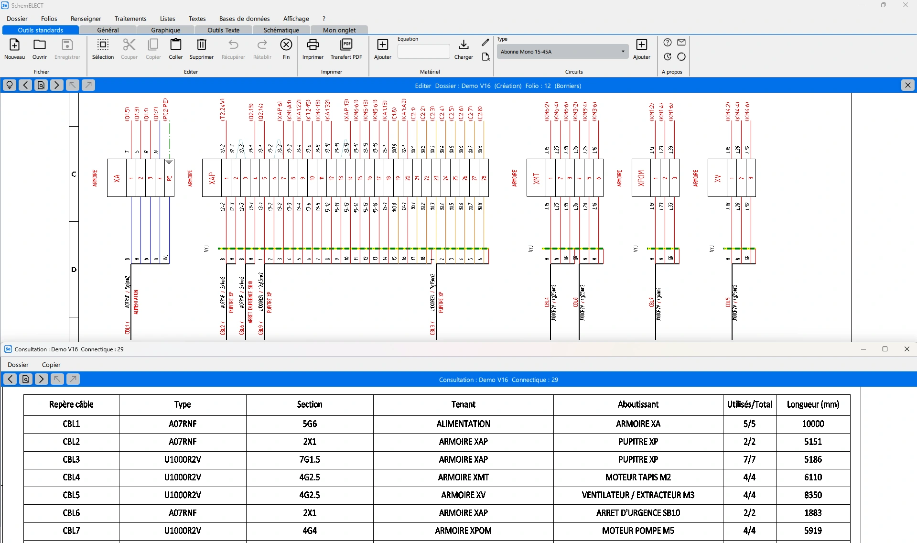The image size is (917, 543).
Task: Open the Folios menu
Action: click(x=49, y=19)
